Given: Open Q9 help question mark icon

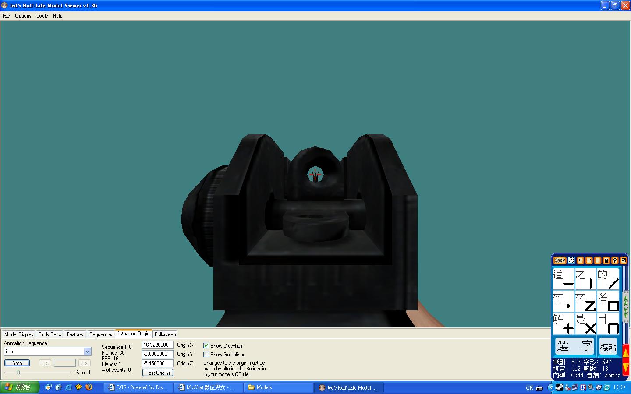Looking at the screenshot, I should [615, 260].
